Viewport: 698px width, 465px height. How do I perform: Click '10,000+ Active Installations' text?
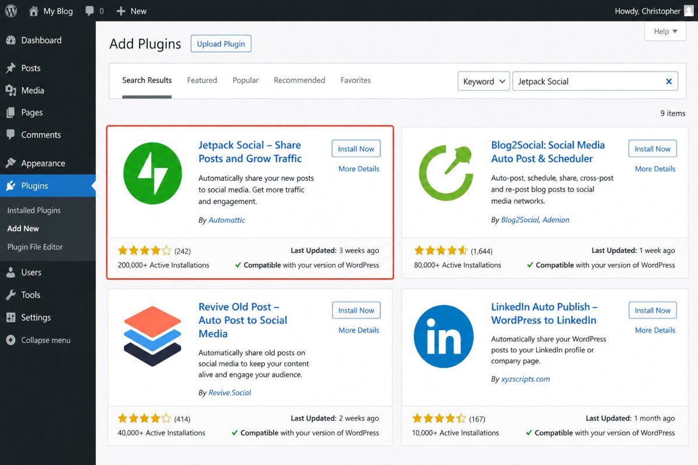455,433
